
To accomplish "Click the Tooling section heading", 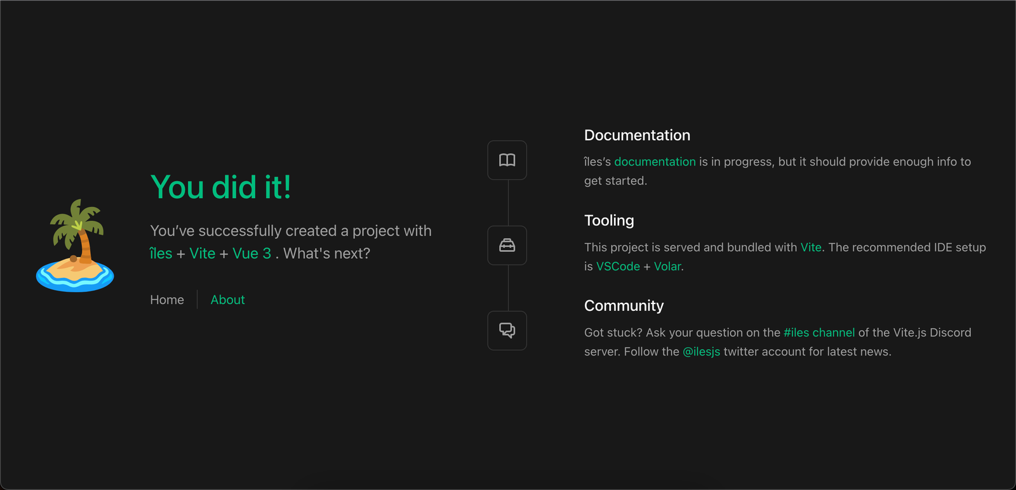I will coord(609,220).
